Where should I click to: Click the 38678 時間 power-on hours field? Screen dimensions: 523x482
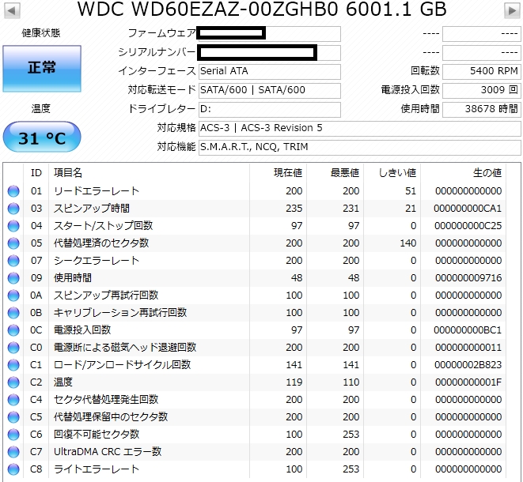pyautogui.click(x=481, y=109)
